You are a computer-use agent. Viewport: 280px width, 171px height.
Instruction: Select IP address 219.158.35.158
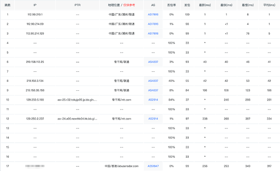point(35,90)
